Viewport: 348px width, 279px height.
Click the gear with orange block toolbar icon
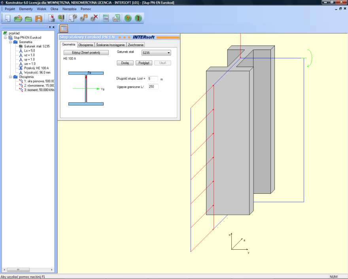pyautogui.click(x=84, y=18)
